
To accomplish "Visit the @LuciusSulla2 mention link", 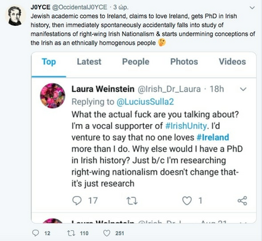I will (x=145, y=102).
